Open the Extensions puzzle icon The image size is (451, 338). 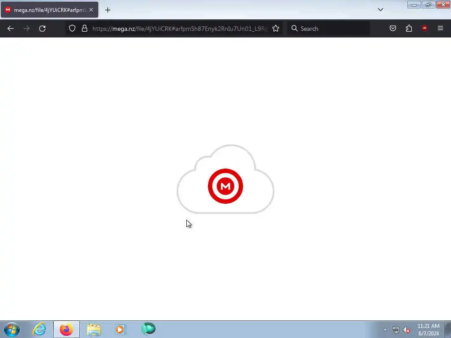(409, 28)
